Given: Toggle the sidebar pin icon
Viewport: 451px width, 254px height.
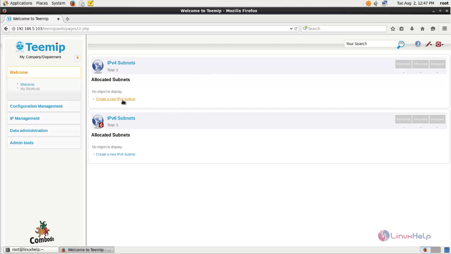Looking at the screenshot, I should pos(78,58).
